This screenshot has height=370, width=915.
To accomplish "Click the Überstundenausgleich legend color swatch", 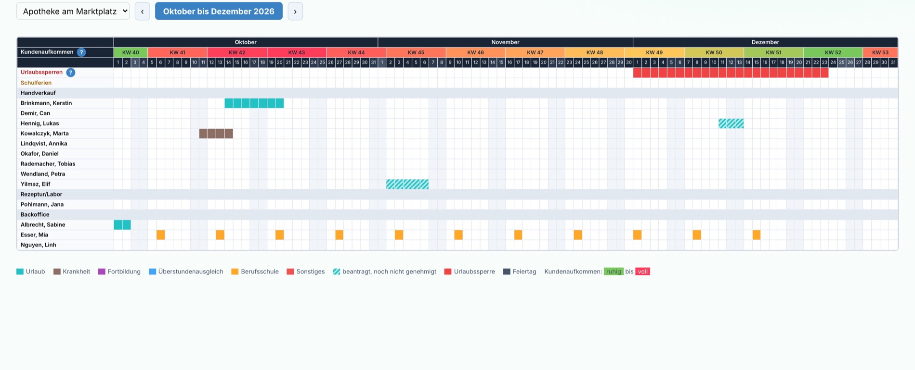I will click(152, 271).
